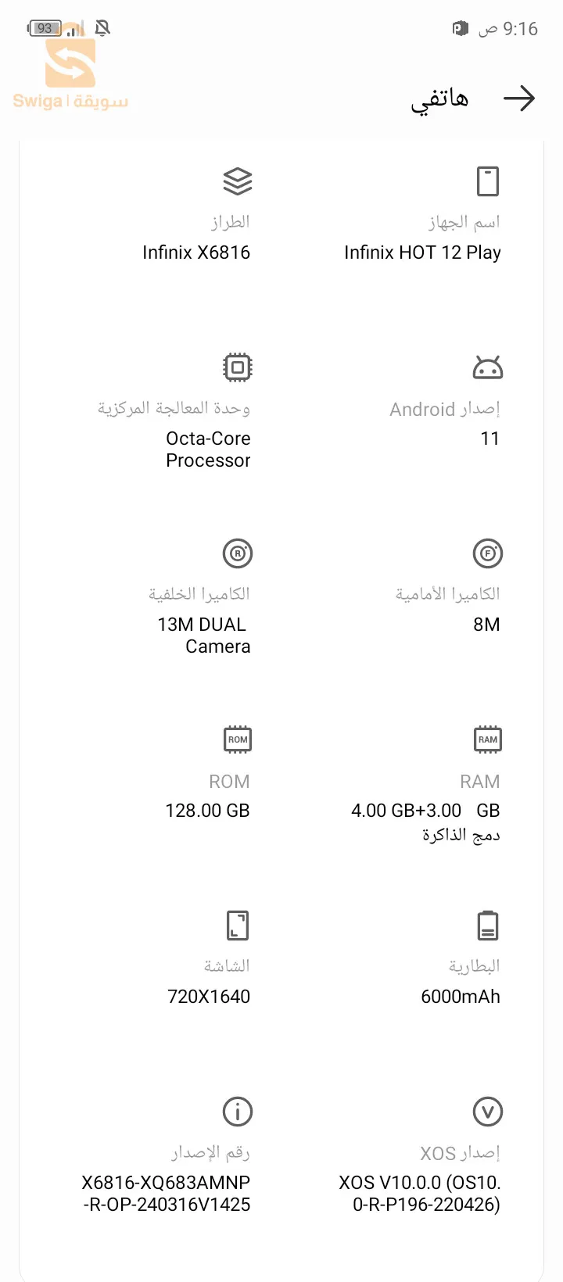Tap the rear camera R icon

click(x=238, y=553)
